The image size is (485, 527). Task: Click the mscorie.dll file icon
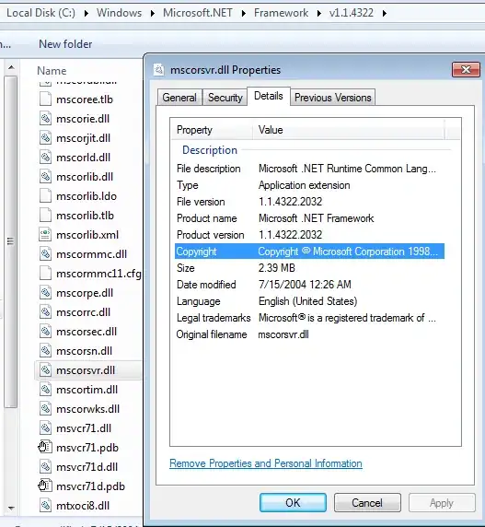[45, 119]
